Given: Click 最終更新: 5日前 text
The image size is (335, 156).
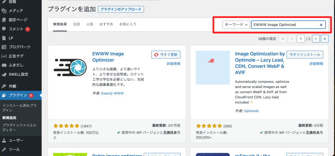Looking at the screenshot, I should pos(311,125).
